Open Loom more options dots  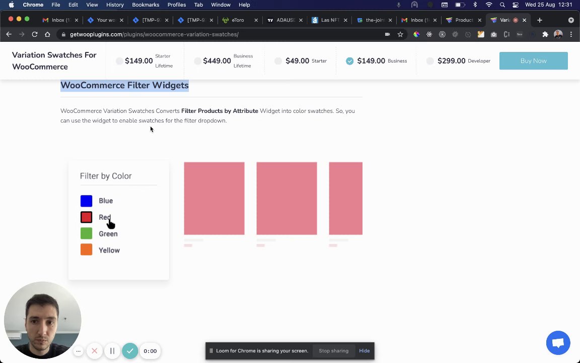click(x=78, y=351)
